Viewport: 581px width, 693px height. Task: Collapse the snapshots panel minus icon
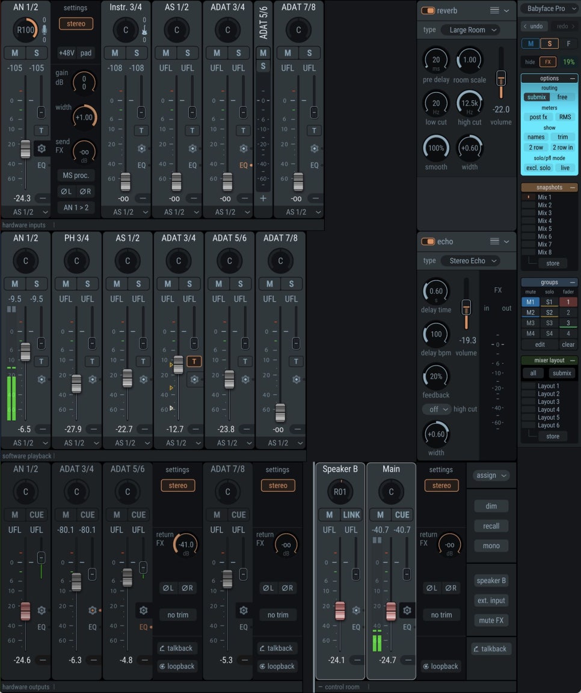[x=572, y=188]
